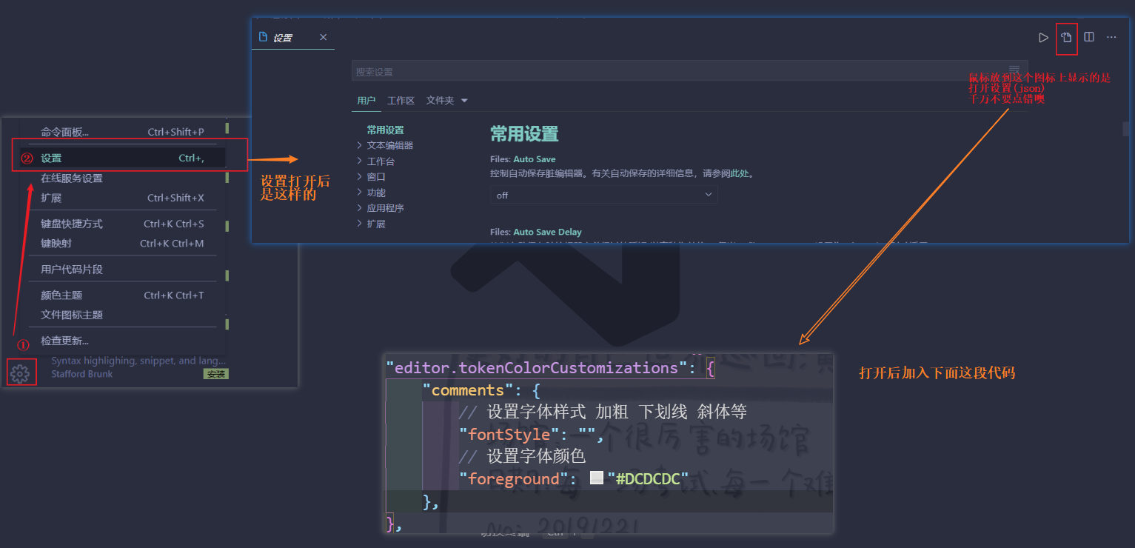Choose 设置 from the manage menu
1135x548 pixels.
[x=122, y=158]
